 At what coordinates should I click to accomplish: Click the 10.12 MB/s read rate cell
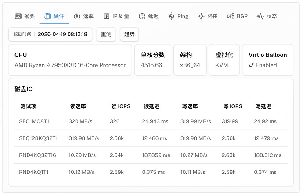point(82,172)
